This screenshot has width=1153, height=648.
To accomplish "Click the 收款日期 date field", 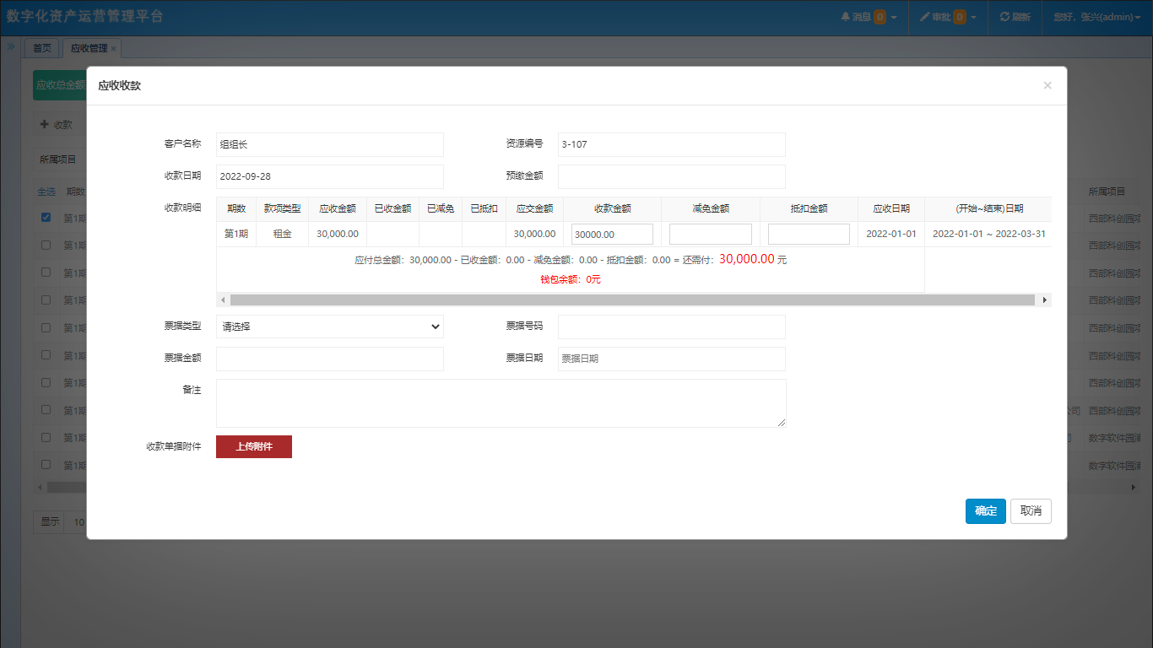I will [x=330, y=176].
